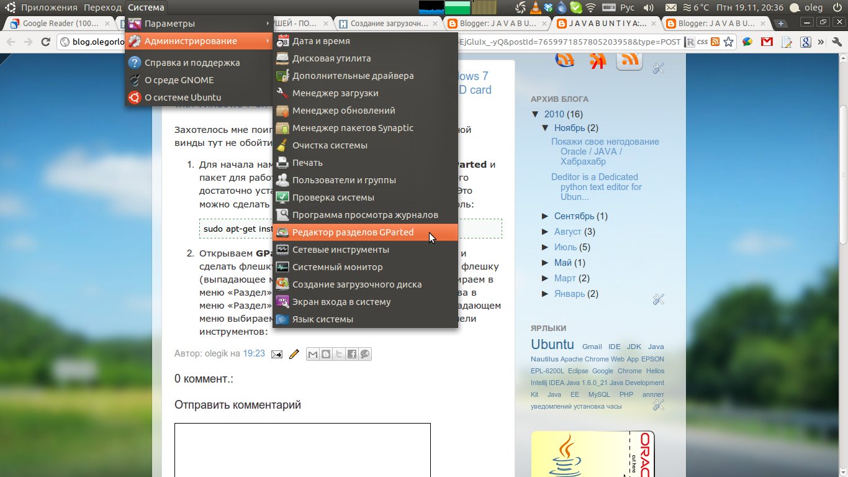Image resolution: width=848 pixels, height=477 pixels.
Task: Open power session icon in panel
Action: click(839, 7)
